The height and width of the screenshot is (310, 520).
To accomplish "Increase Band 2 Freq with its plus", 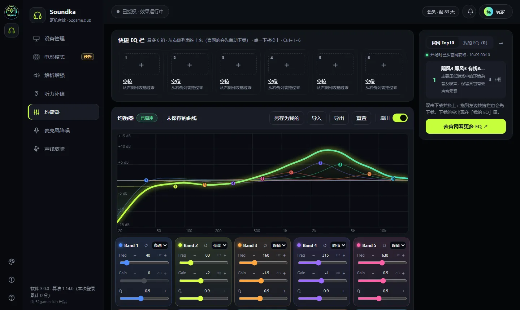I will (225, 255).
